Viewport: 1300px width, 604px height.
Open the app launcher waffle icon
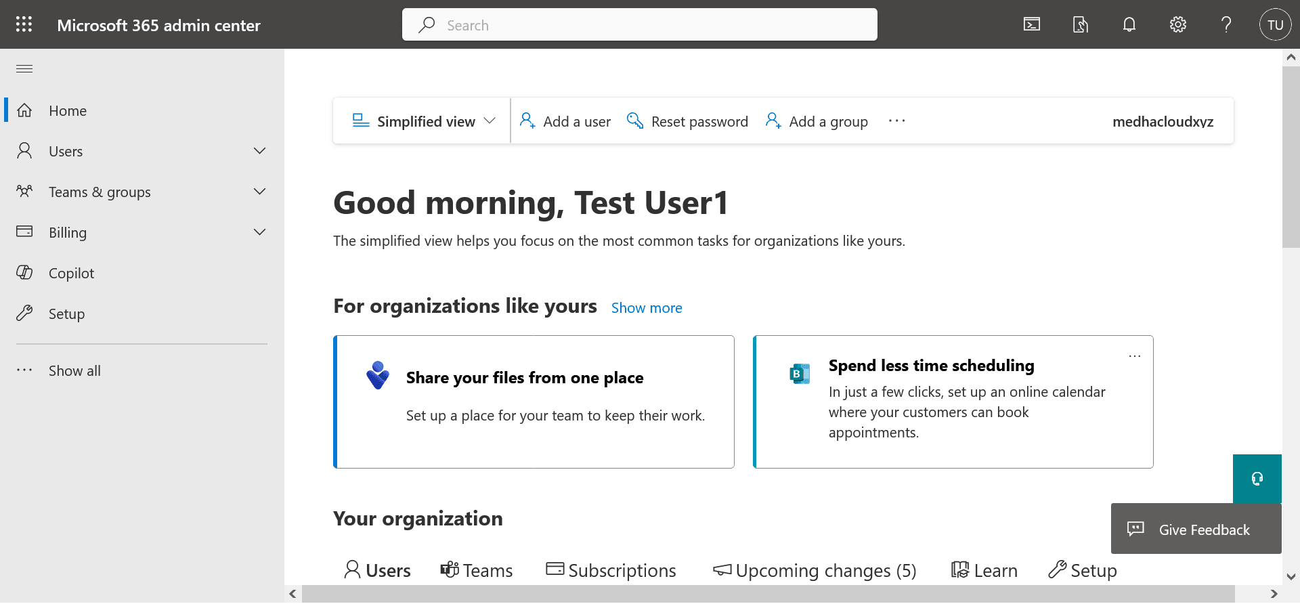[x=24, y=25]
